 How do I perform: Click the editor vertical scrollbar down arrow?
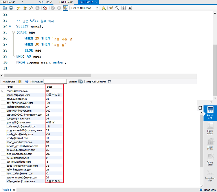click(x=215, y=98)
